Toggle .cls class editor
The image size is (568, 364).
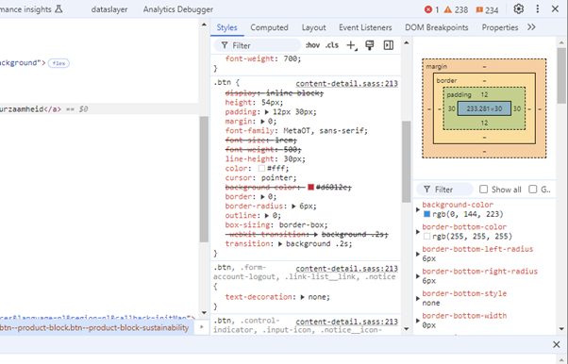coord(332,45)
